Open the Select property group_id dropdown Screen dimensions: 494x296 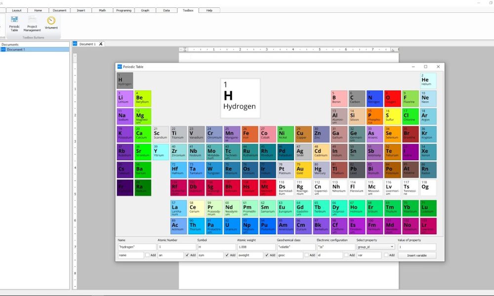point(375,247)
